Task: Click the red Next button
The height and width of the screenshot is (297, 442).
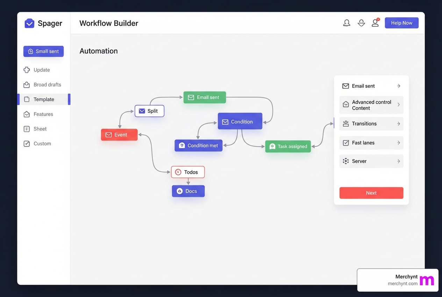Action: [371, 193]
